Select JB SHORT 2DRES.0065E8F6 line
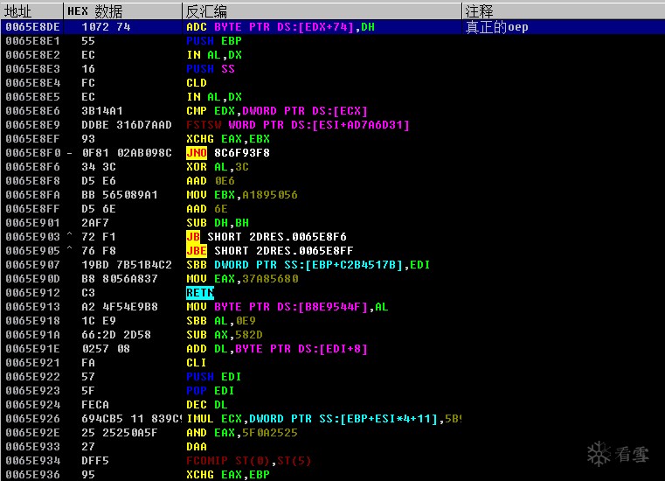Viewport: 665px width, 481px height. [267, 236]
